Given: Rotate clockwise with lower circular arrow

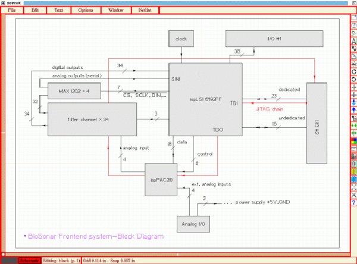Looking at the screenshot, I should (354, 80).
